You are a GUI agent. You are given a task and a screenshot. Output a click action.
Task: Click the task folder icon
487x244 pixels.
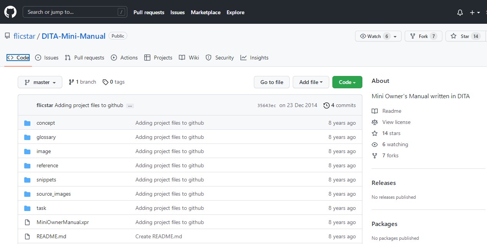[x=27, y=208]
